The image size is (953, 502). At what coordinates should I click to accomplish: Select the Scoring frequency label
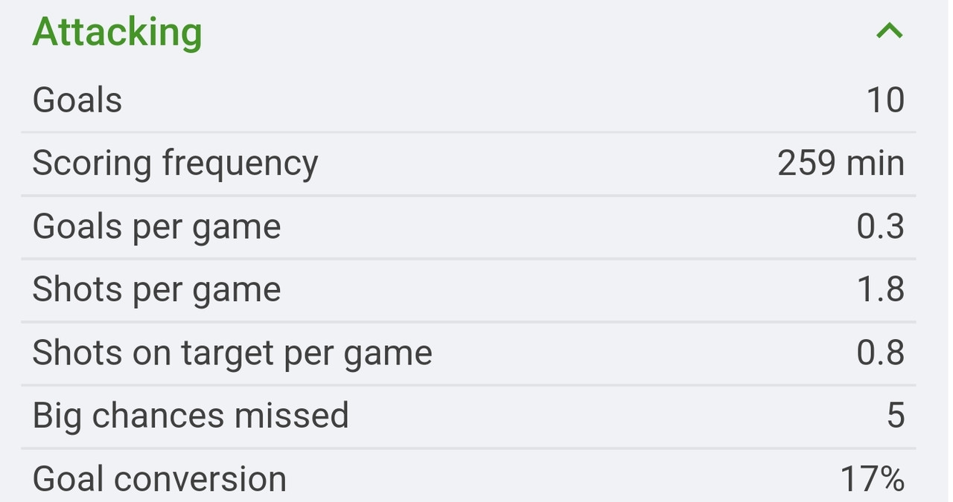coord(175,164)
